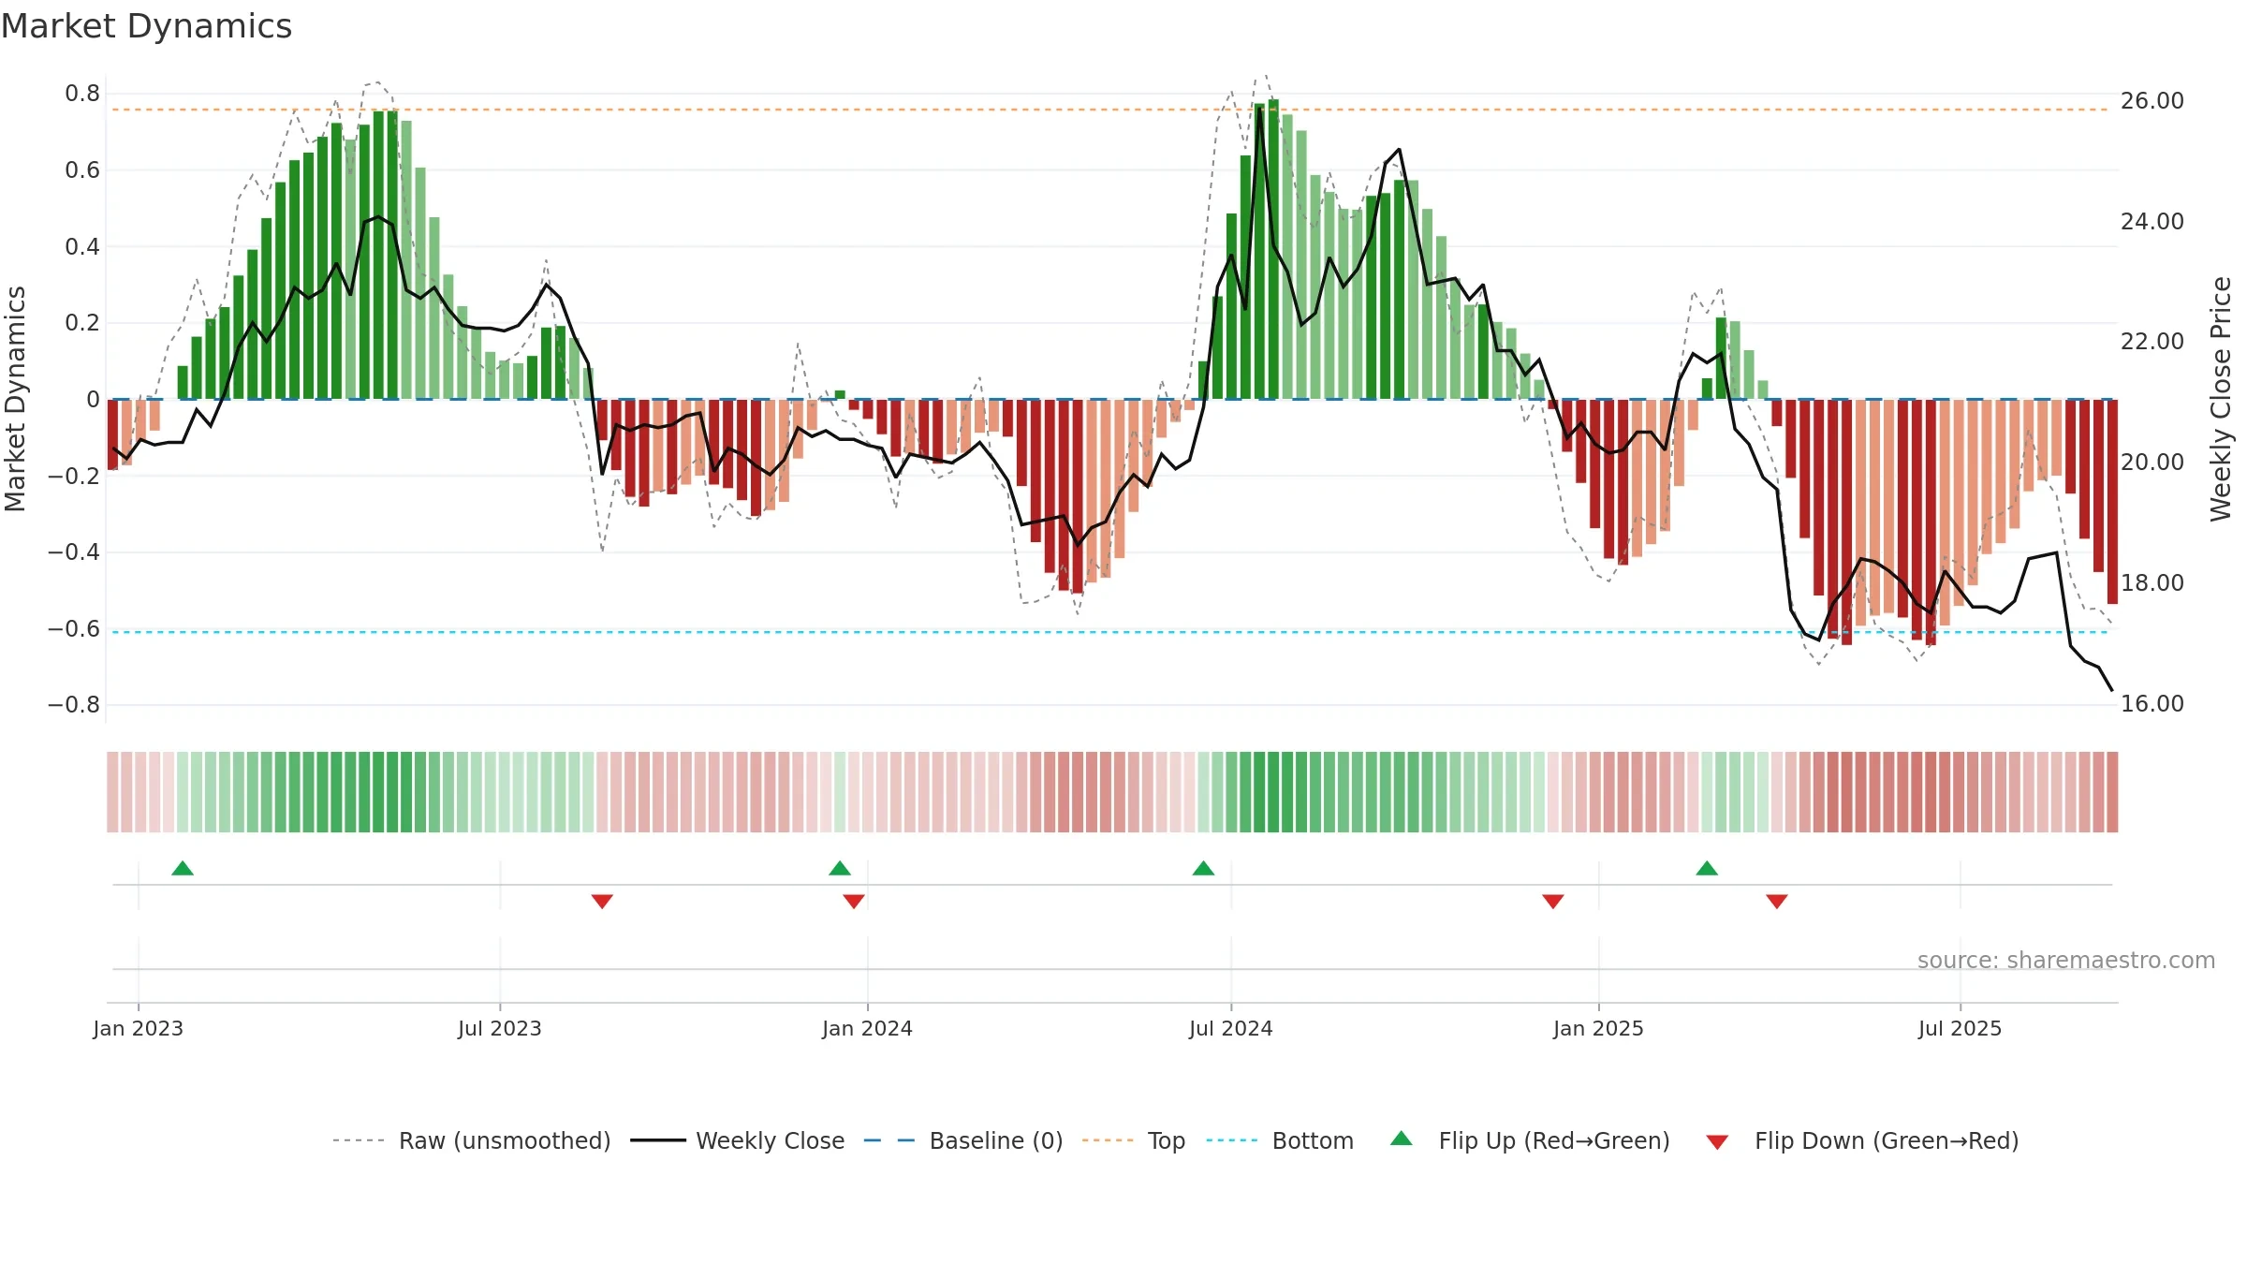Click the Jul 2024 axis label
Image resolution: width=2247 pixels, height=1264 pixels.
[x=1231, y=1028]
